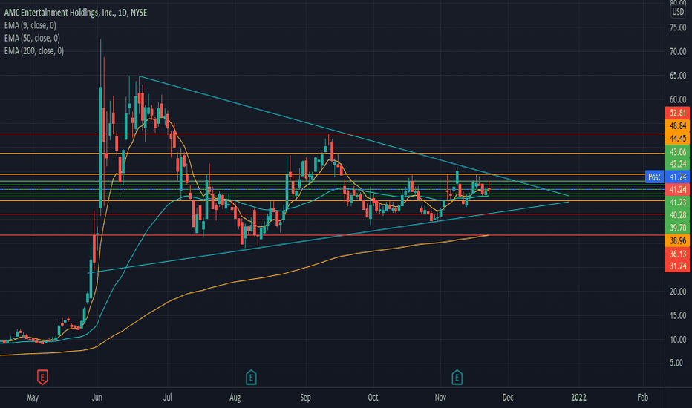692x408 pixels.
Task: Click the 36.13 red price label
Action: 677,254
